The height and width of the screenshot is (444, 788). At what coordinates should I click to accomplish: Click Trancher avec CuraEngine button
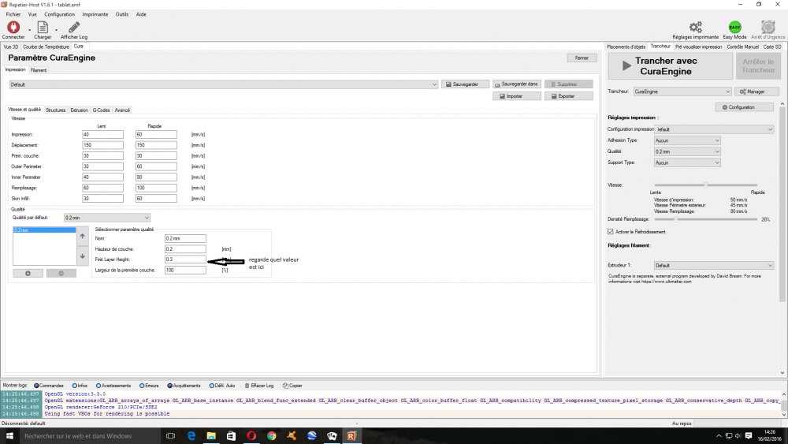coord(671,66)
